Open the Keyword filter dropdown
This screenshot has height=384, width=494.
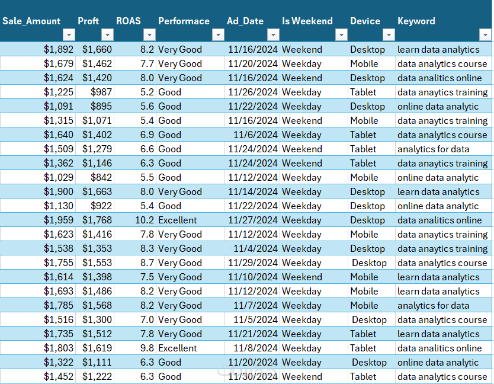coord(485,35)
